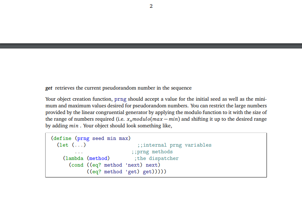Click the ';;prng methods' comment
The height and width of the screenshot is (214, 302).
(152, 152)
